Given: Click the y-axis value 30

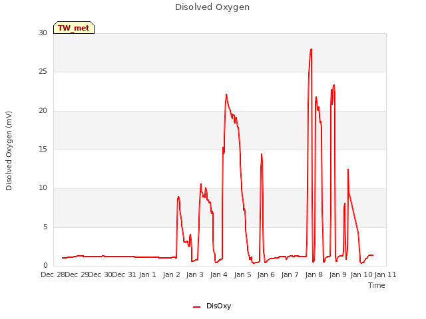Looking at the screenshot, I should coord(43,33).
